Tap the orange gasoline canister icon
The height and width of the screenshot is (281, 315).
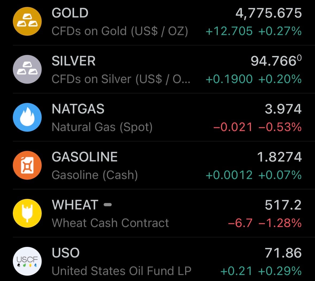click(27, 165)
